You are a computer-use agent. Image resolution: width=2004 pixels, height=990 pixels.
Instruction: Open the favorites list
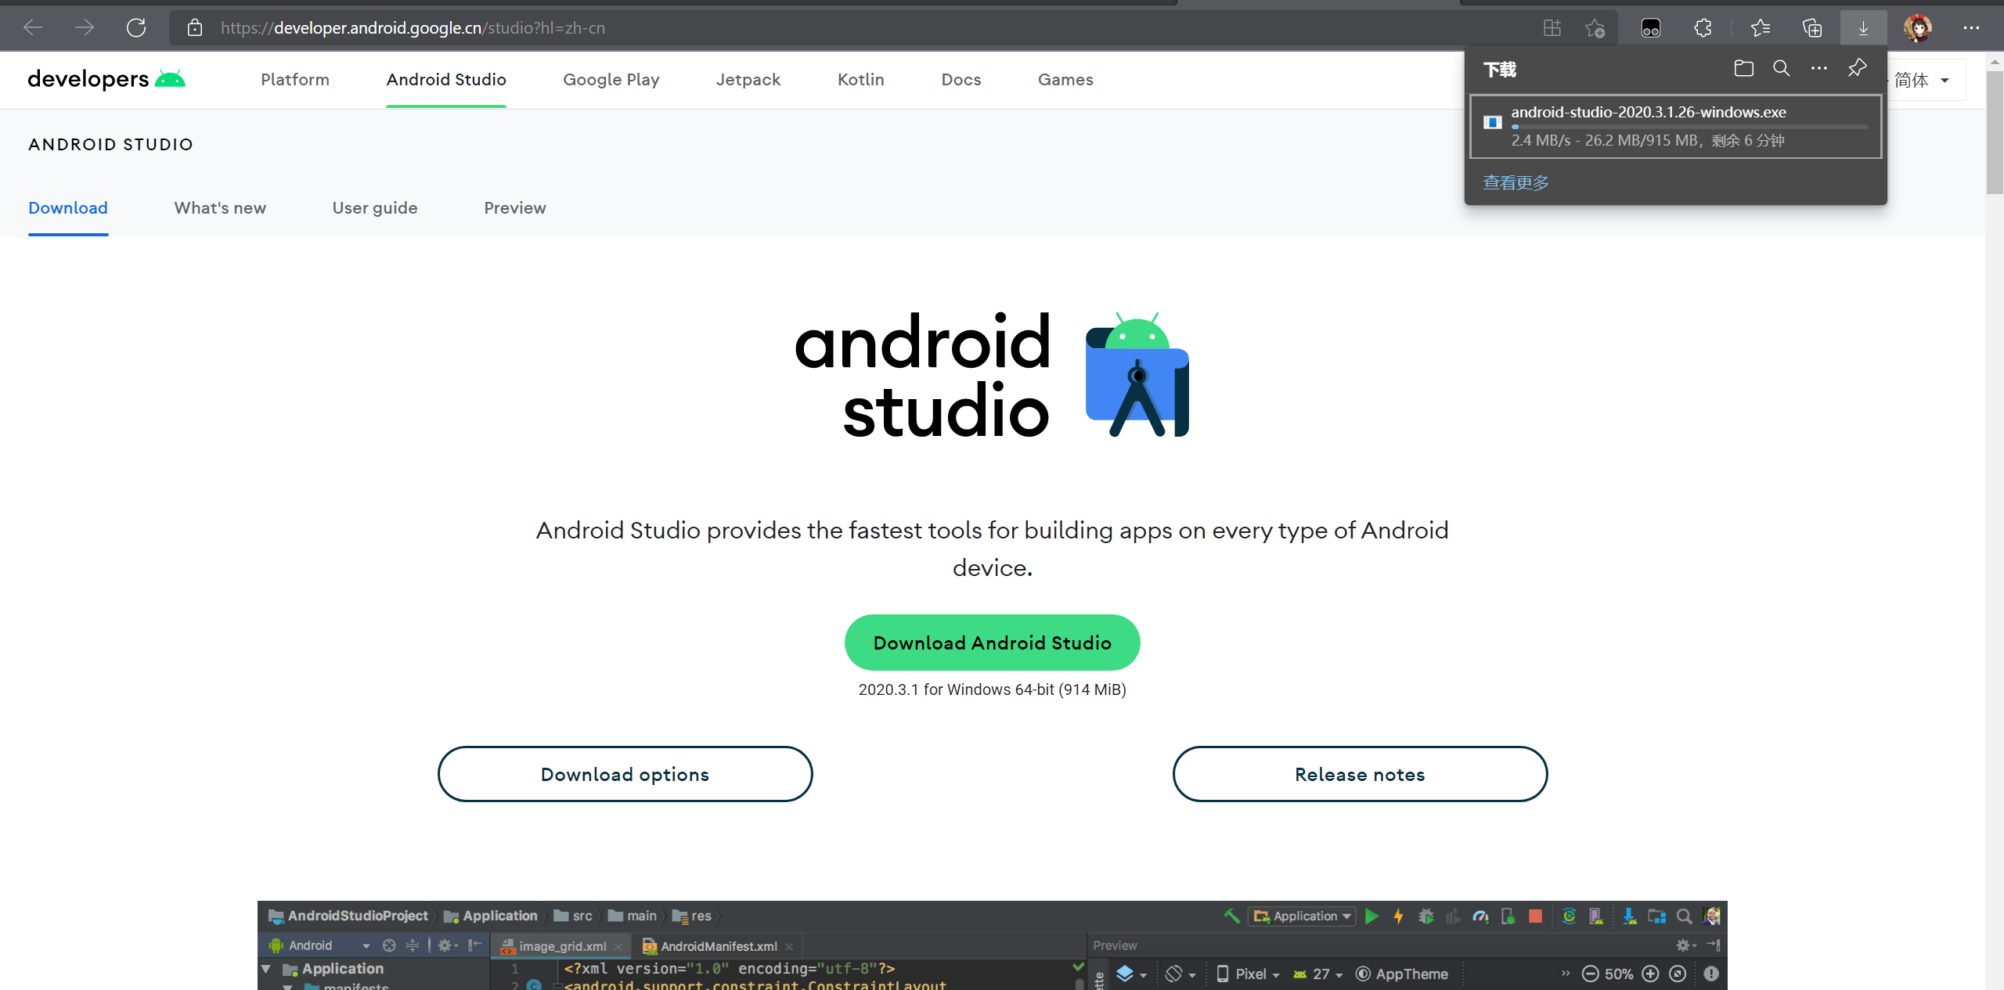[1761, 28]
